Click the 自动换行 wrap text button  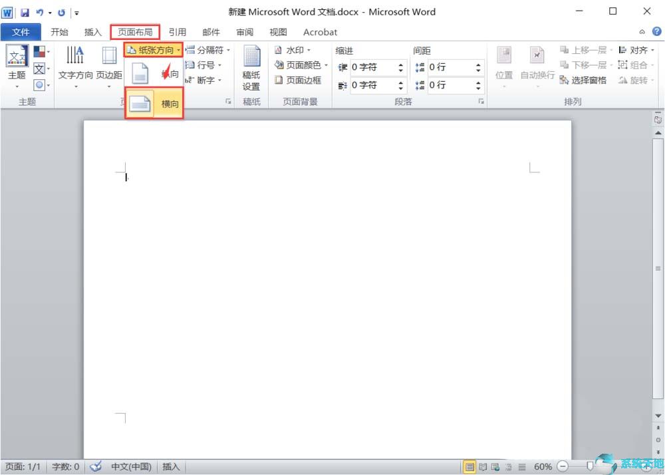tap(537, 67)
